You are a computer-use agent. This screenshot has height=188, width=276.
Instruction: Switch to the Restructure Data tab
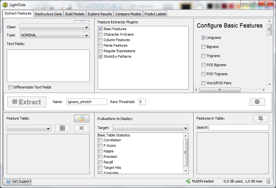[48, 14]
